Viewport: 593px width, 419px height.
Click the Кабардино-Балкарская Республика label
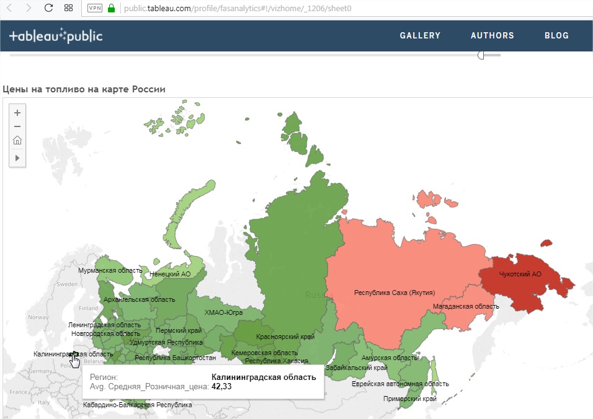pos(137,405)
